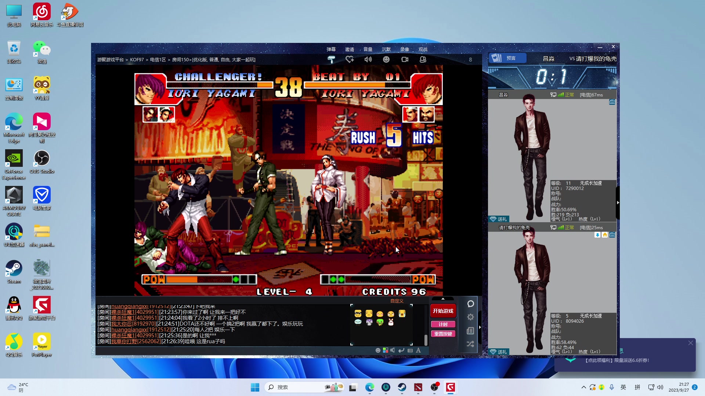Open the 沉默 menu label
This screenshot has height=396, width=705.
click(386, 49)
